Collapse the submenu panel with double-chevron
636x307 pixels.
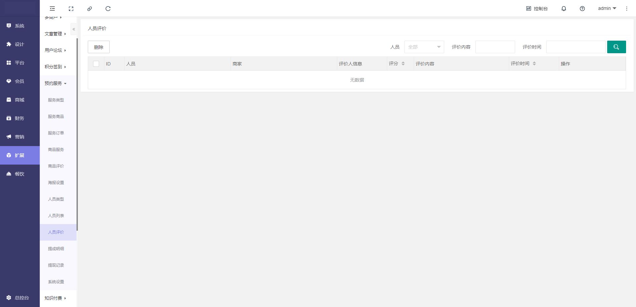(x=74, y=29)
